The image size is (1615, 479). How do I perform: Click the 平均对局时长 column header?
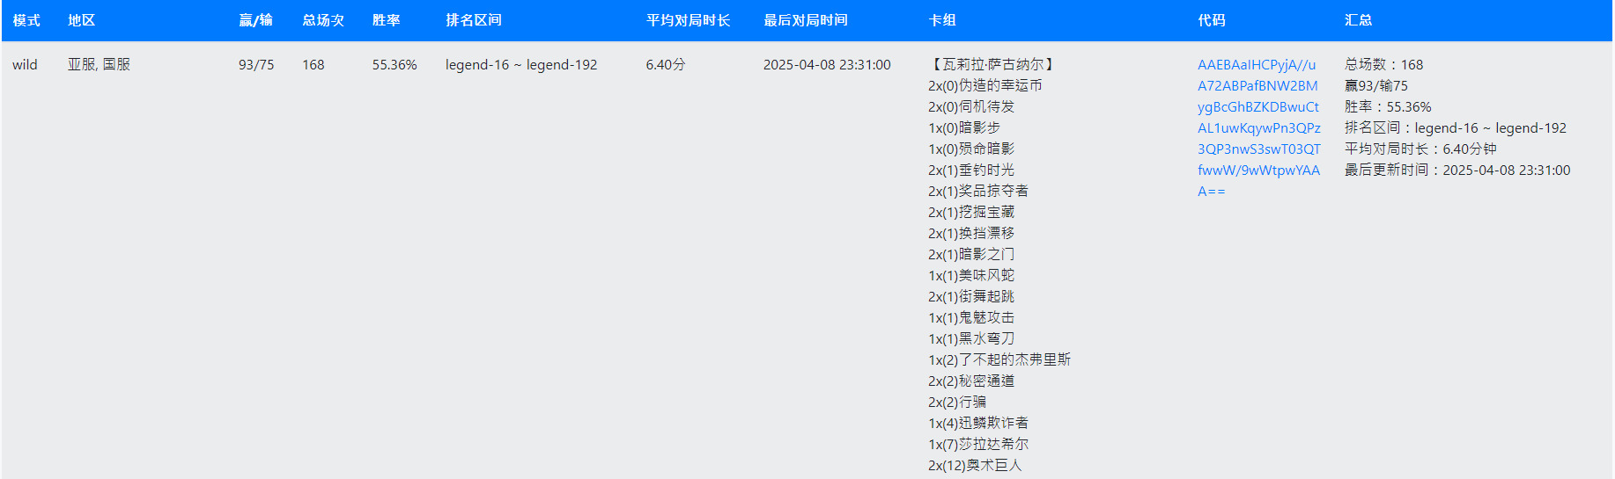click(x=688, y=20)
